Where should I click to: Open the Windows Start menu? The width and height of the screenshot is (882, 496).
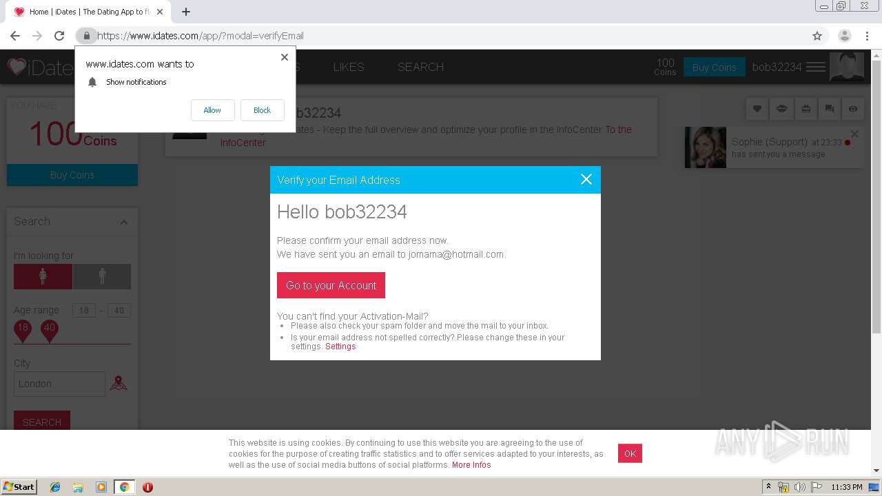[19, 486]
